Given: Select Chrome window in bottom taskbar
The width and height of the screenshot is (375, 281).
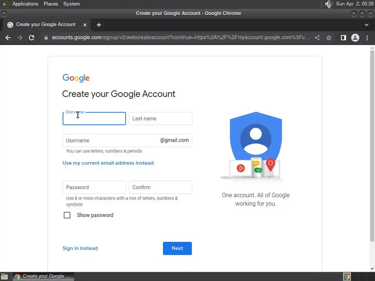Looking at the screenshot, I should pyautogui.click(x=43, y=277).
